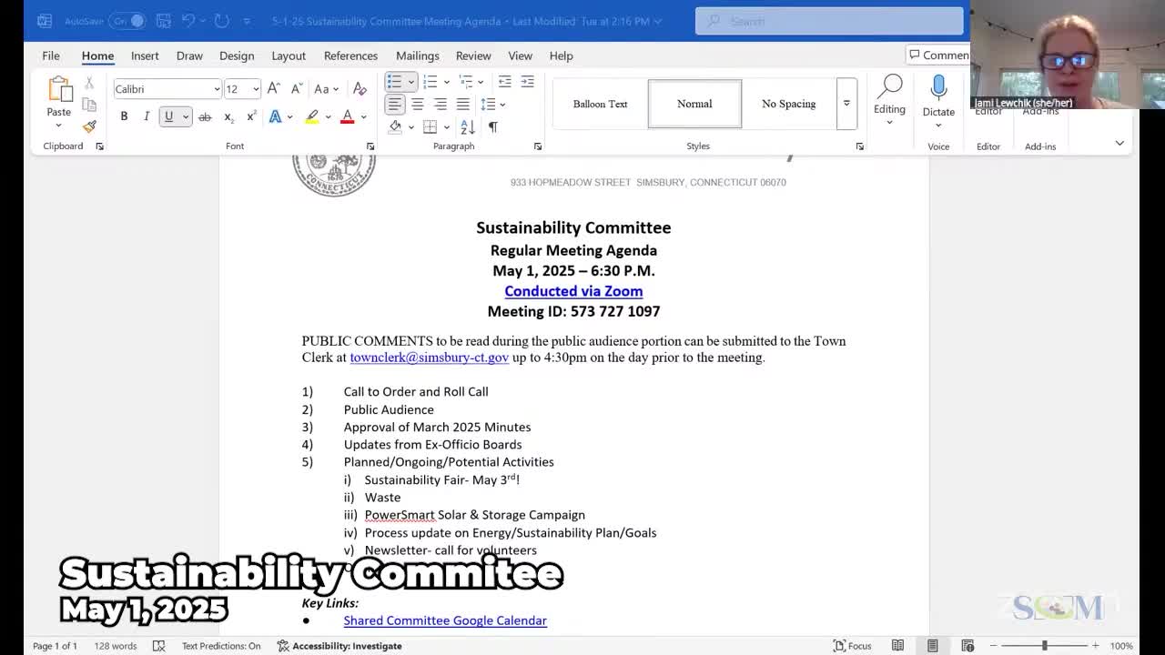The width and height of the screenshot is (1165, 655).
Task: Apply strikethrough formatting
Action: tap(205, 117)
